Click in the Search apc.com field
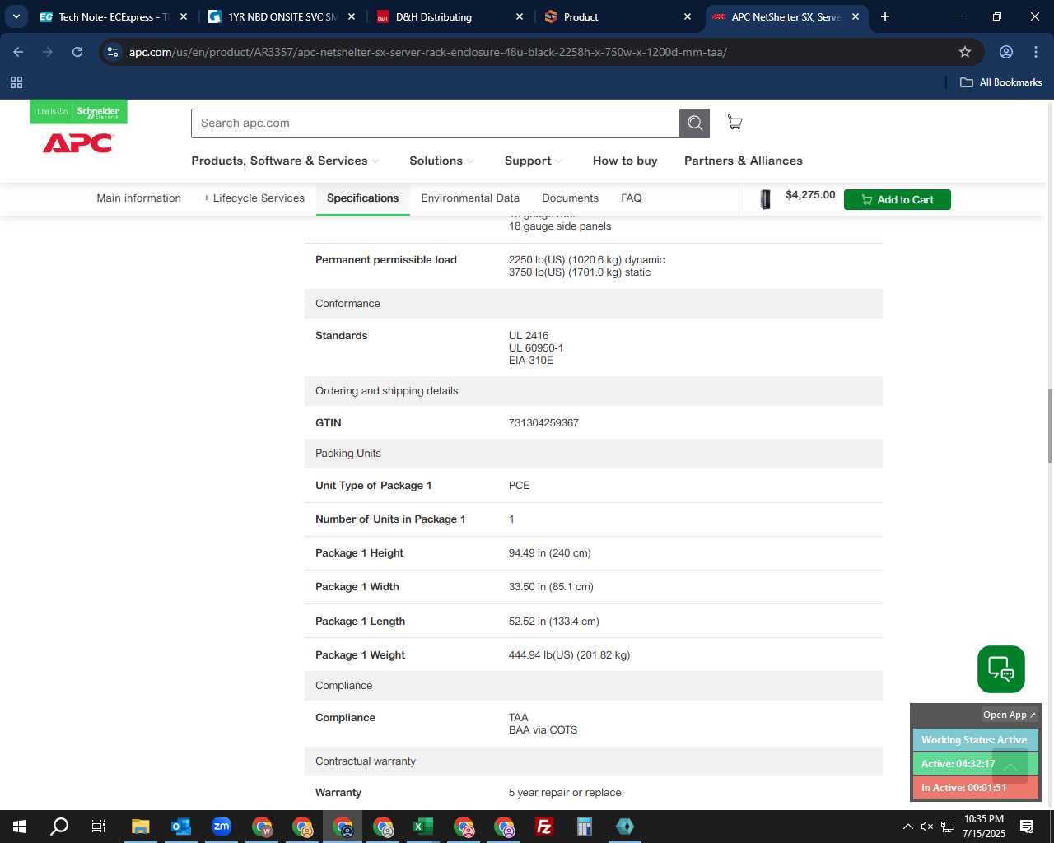 435,123
